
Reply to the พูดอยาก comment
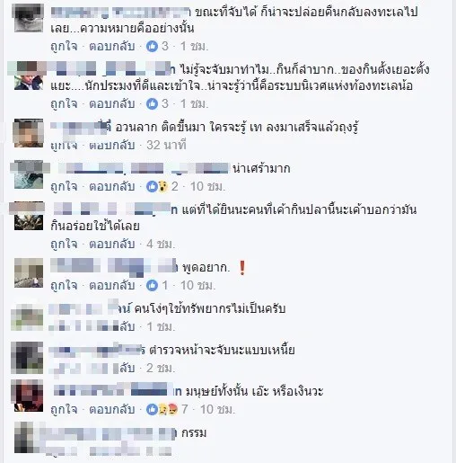[x=112, y=285]
